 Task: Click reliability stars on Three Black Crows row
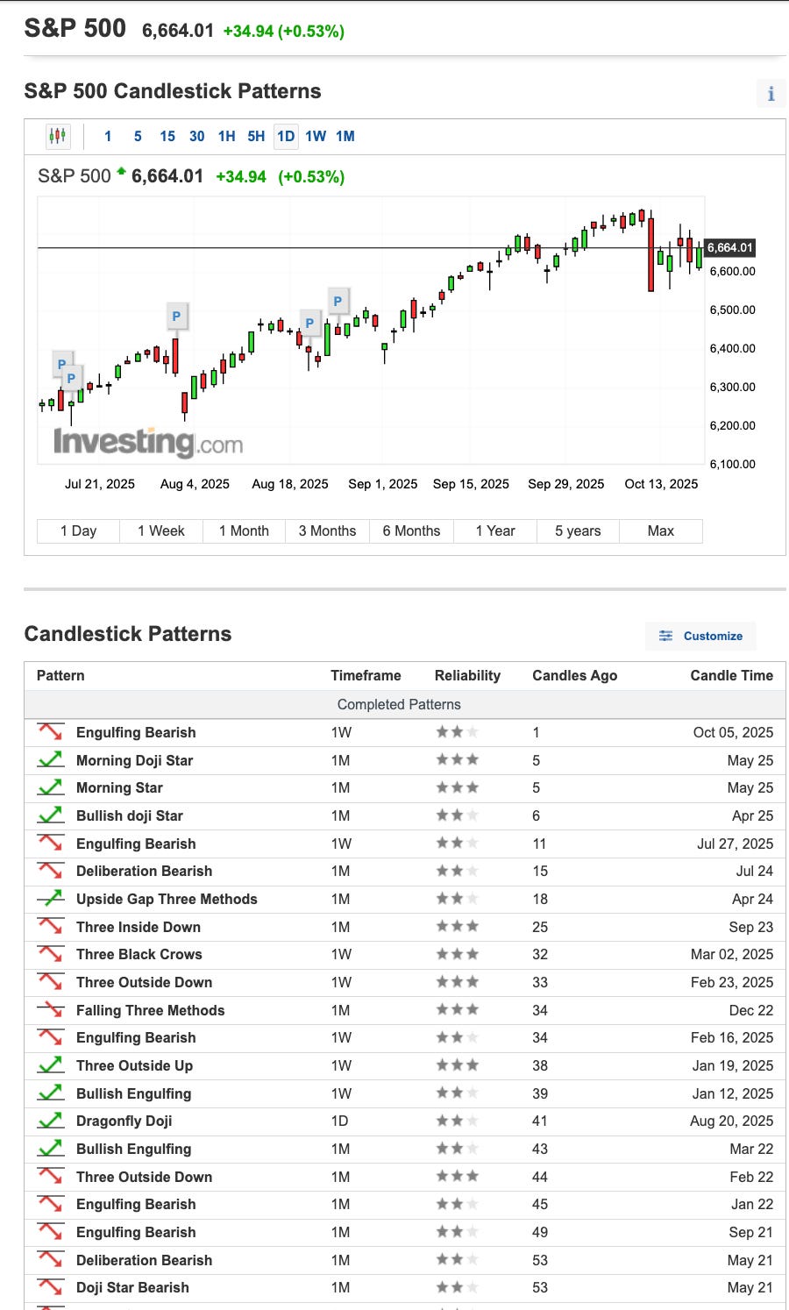[458, 954]
